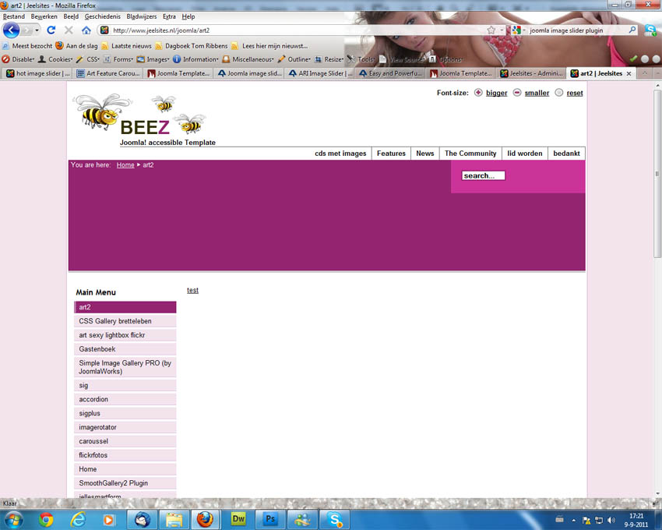Click the Stop loading X button
The height and width of the screenshot is (530, 662).
[69, 30]
